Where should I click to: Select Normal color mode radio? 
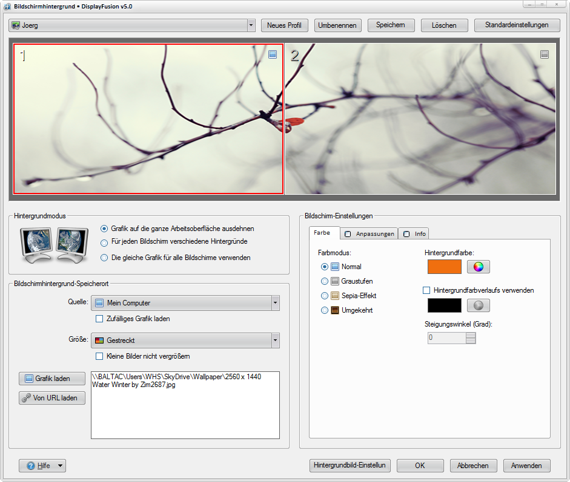[325, 267]
